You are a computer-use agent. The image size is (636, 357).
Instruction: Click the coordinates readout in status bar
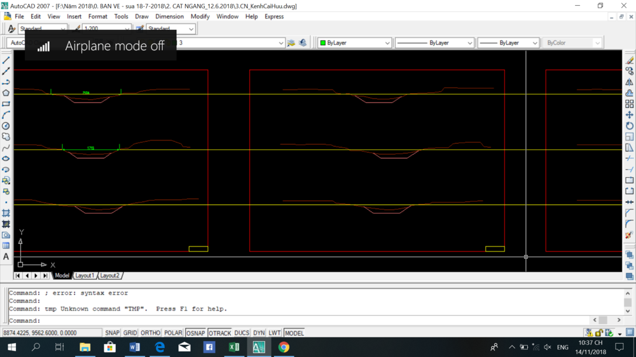pos(52,333)
